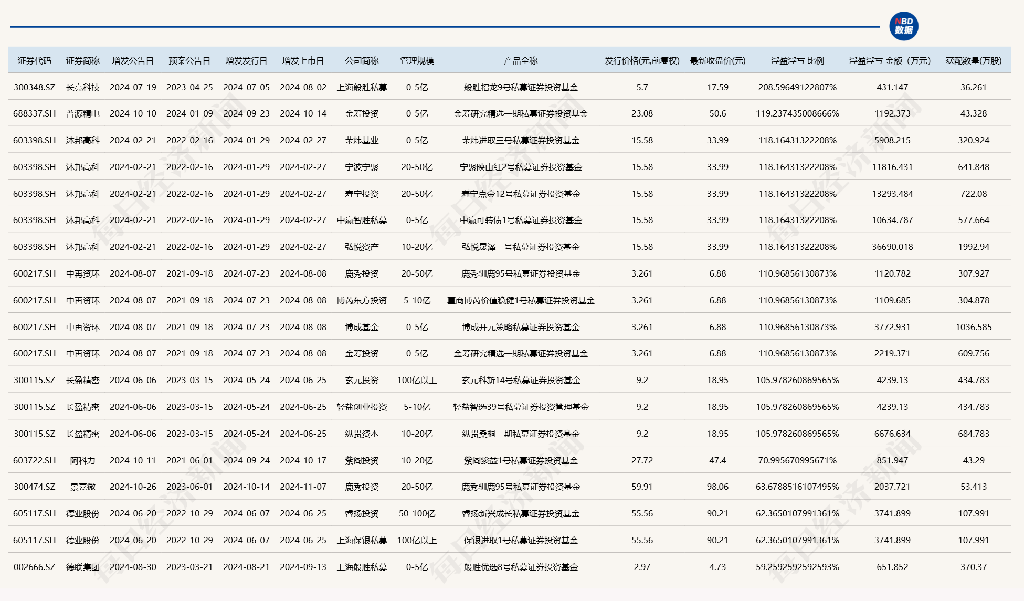Select the 长亮科技 name cell
Image resolution: width=1024 pixels, height=601 pixels.
click(83, 87)
